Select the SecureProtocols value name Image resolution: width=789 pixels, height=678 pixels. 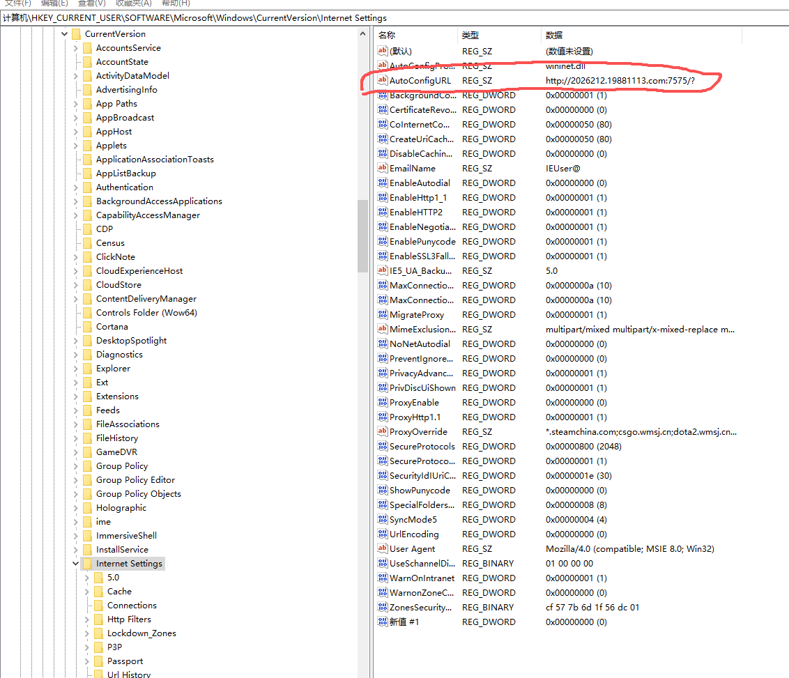[x=422, y=446]
